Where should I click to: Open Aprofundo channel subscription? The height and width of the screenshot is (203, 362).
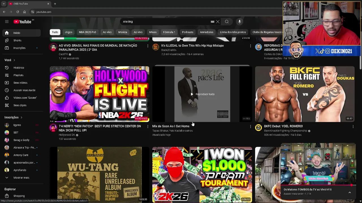pyautogui.click(x=21, y=170)
